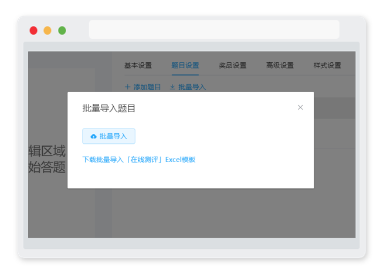Click the download arrow icon by 批量导入
Image resolution: width=387 pixels, height=270 pixels.
click(x=172, y=87)
